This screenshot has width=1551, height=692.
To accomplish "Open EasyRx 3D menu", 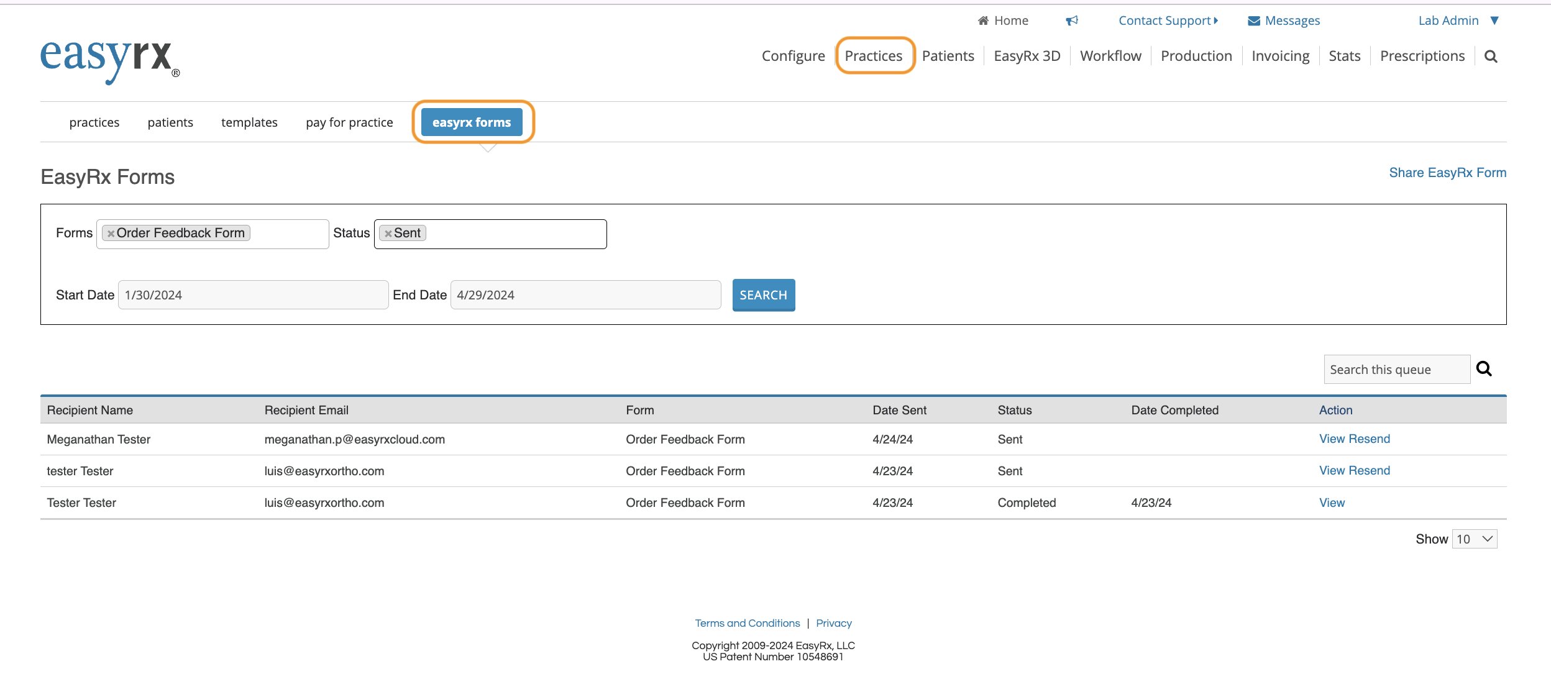I will pos(1027,56).
